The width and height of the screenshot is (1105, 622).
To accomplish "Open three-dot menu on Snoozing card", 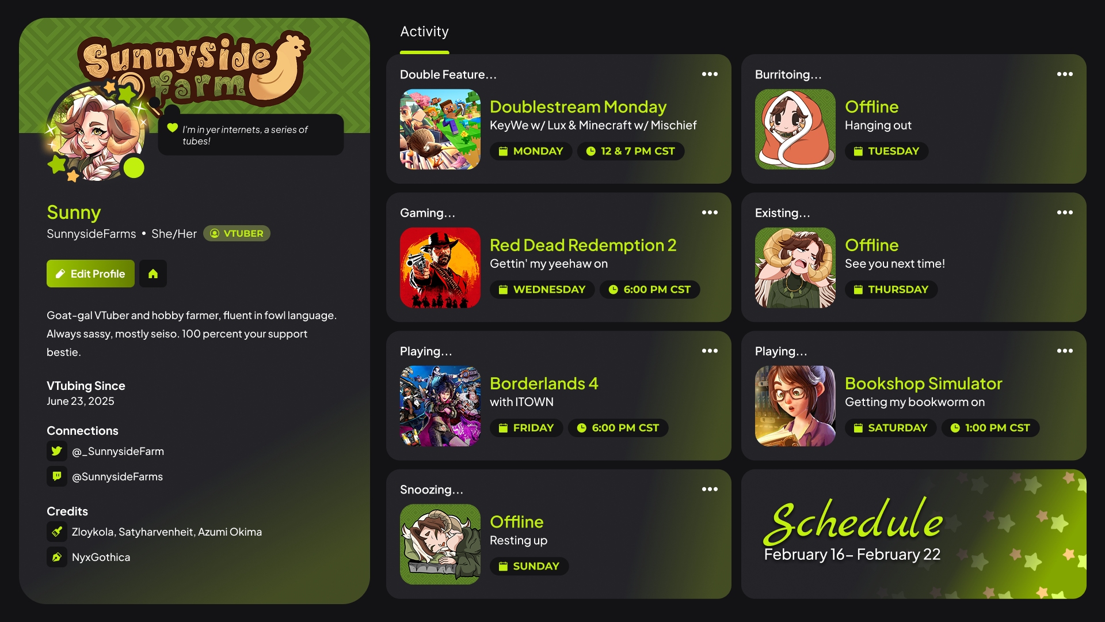I will point(710,489).
